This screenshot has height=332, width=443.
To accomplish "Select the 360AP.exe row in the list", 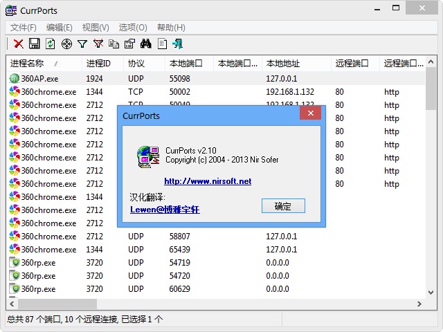I will [x=39, y=79].
